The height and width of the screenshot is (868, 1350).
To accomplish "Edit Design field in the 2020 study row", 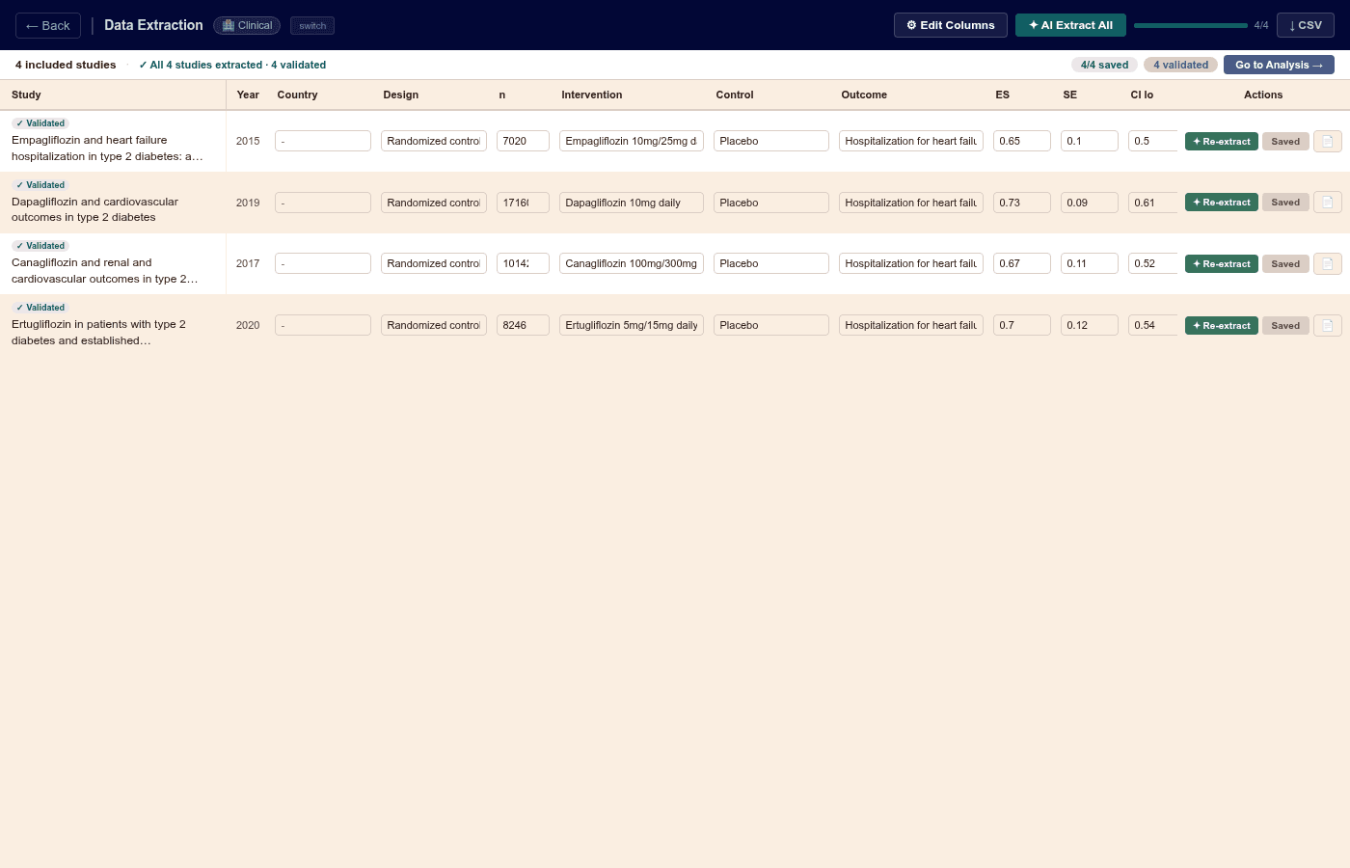I will [434, 325].
